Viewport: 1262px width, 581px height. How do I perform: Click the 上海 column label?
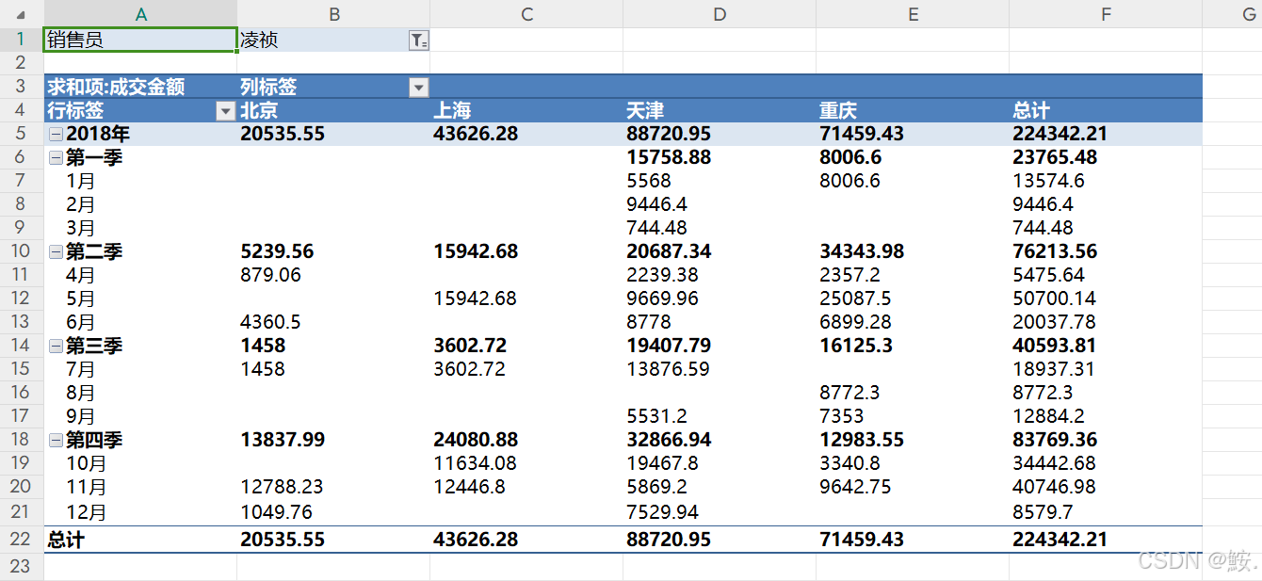click(452, 111)
